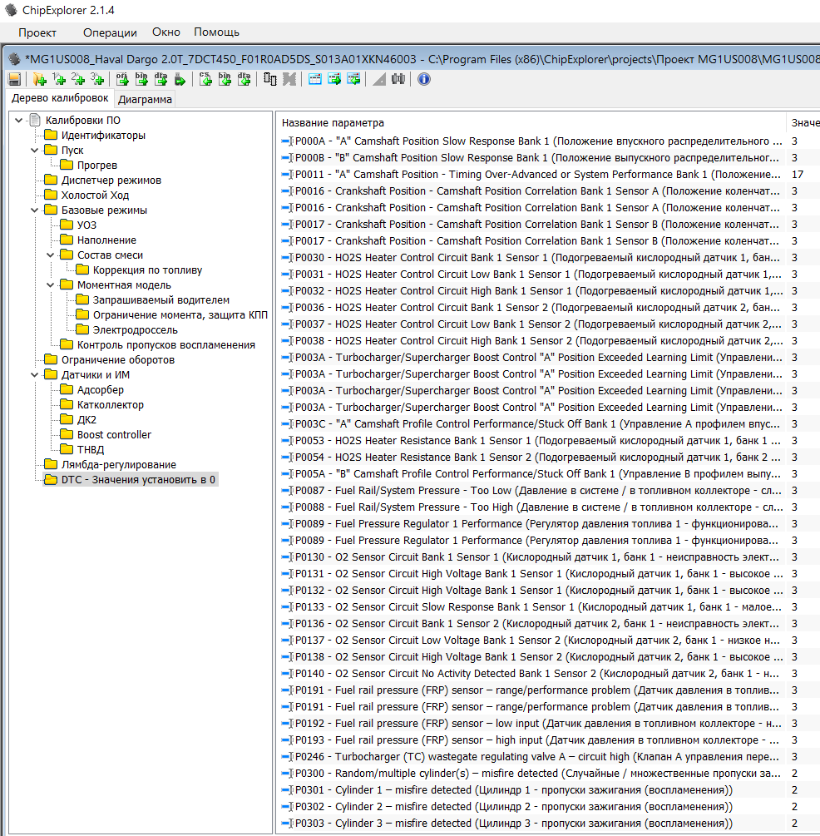Click the Save project floppy disk icon

coord(14,79)
